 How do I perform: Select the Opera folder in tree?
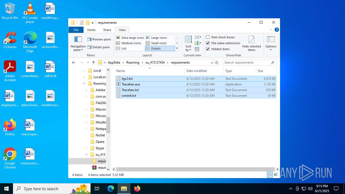[x=98, y=142]
